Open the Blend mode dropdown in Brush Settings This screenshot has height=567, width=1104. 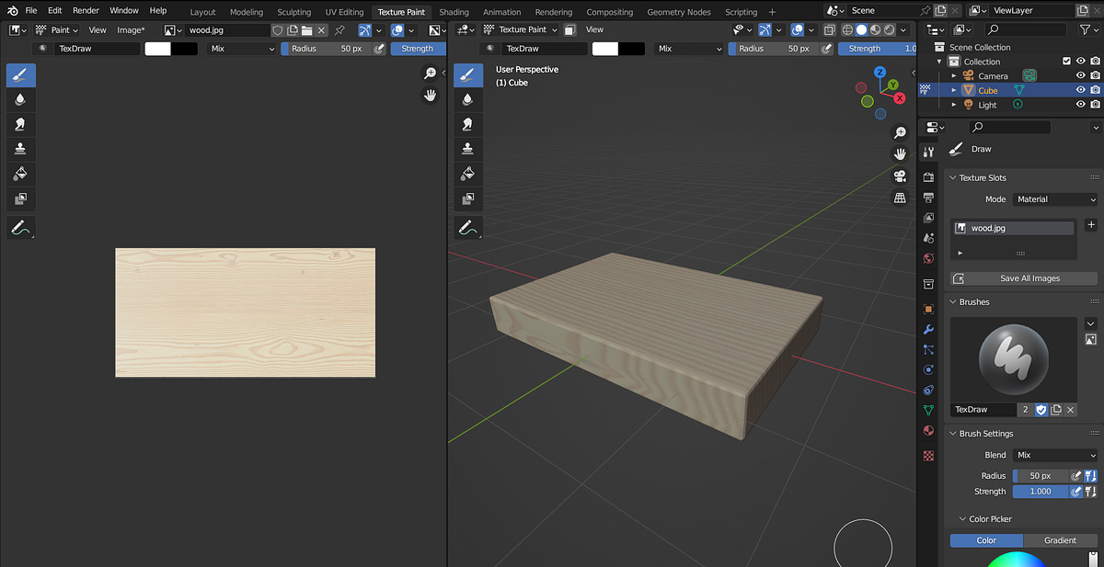[x=1054, y=454]
